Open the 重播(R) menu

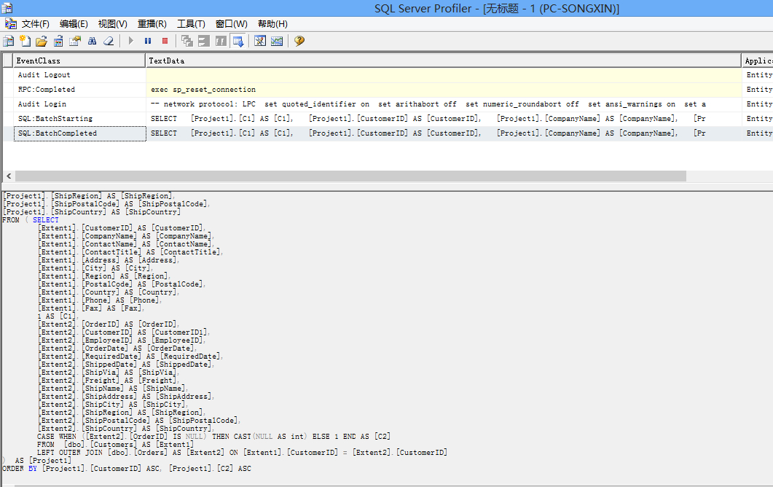152,23
